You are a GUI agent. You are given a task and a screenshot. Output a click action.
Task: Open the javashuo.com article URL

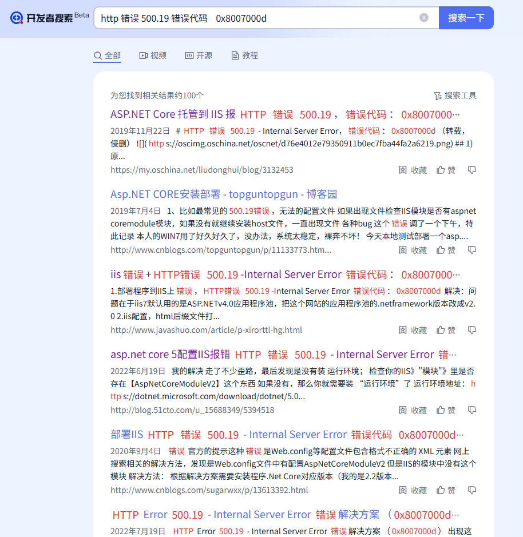207,330
